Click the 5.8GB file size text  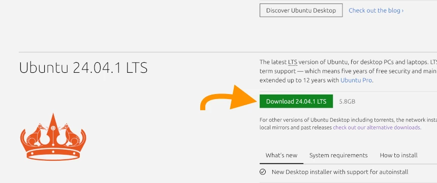347,102
